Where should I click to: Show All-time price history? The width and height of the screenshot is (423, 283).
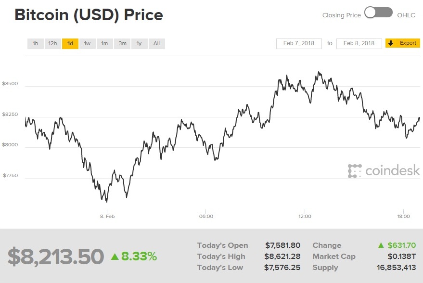156,44
